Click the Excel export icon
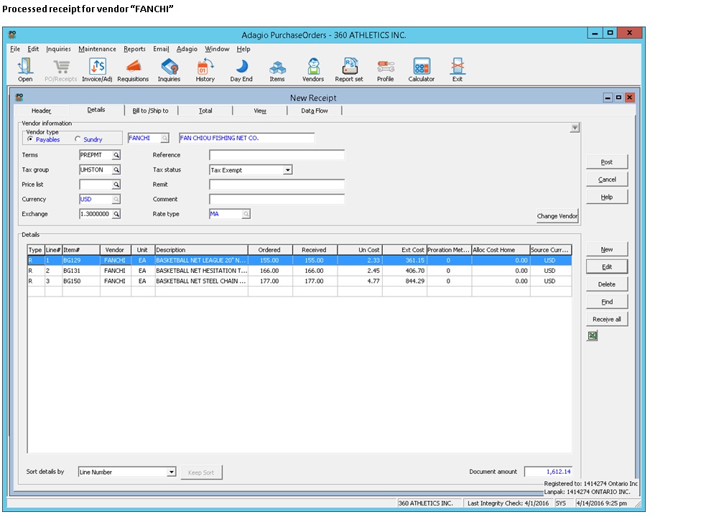724x517 pixels. (x=593, y=335)
